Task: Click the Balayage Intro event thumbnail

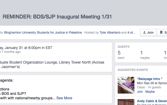Action: coord(126,85)
